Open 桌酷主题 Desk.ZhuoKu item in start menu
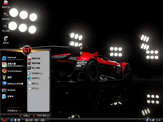Screen dimensions: 163x122 (x=13, y=65)
